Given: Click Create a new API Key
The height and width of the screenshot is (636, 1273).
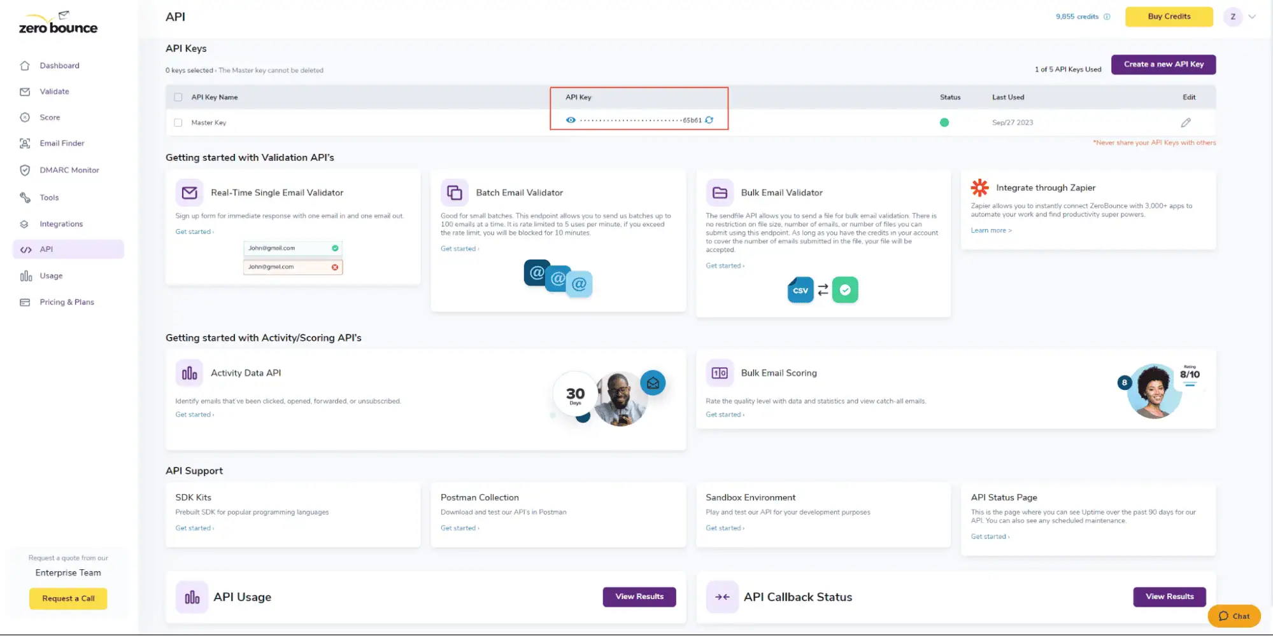Looking at the screenshot, I should [1163, 64].
